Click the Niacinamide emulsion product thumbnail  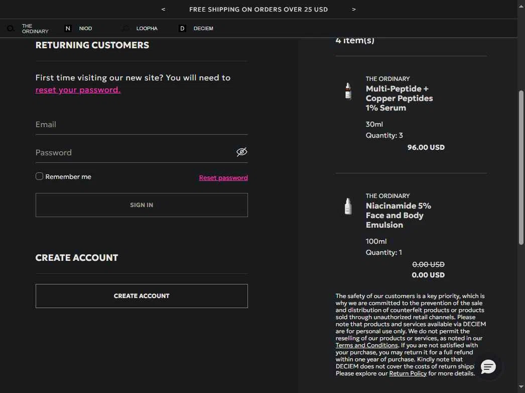click(348, 206)
